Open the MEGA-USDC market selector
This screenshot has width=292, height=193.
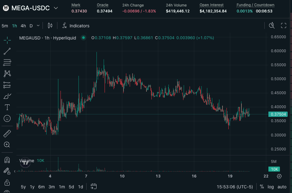[30, 8]
